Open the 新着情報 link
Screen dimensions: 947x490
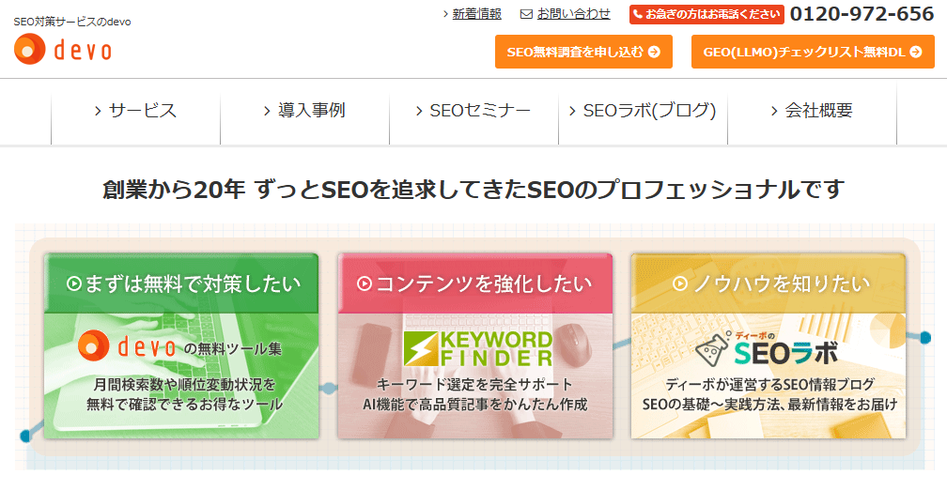click(476, 14)
